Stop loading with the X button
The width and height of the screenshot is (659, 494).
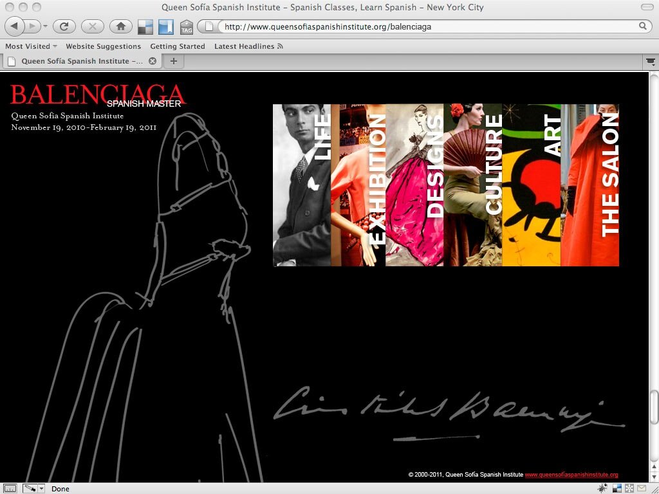pos(92,26)
